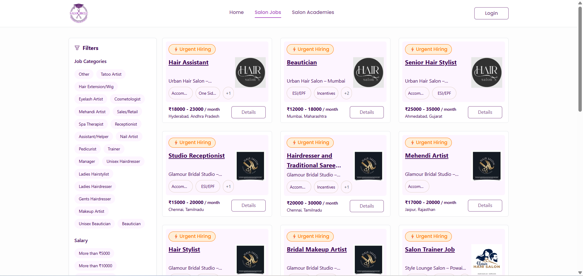The width and height of the screenshot is (583, 276).
Task: Filter by Nail Artist category
Action: [x=129, y=136]
